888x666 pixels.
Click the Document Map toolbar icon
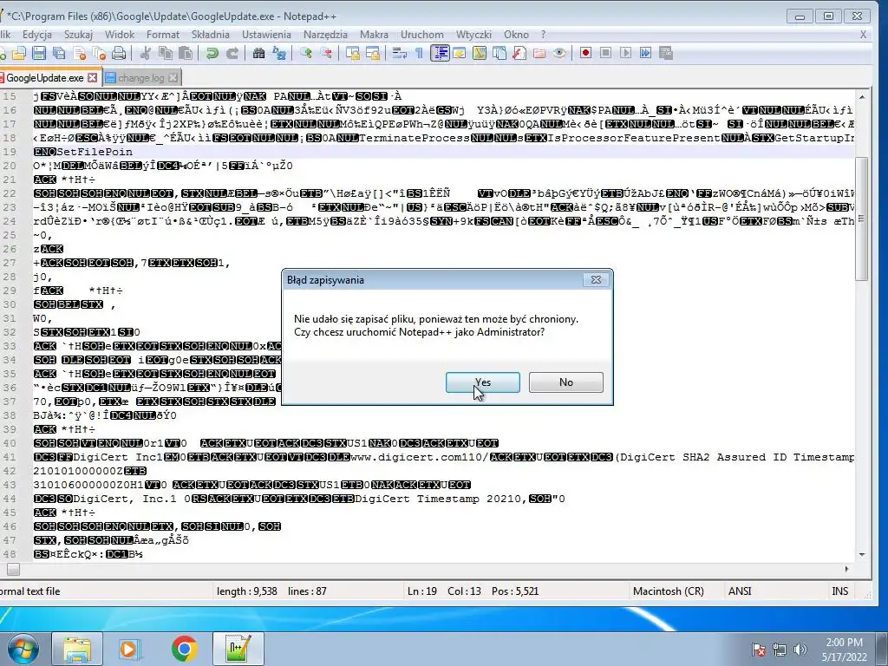click(479, 53)
